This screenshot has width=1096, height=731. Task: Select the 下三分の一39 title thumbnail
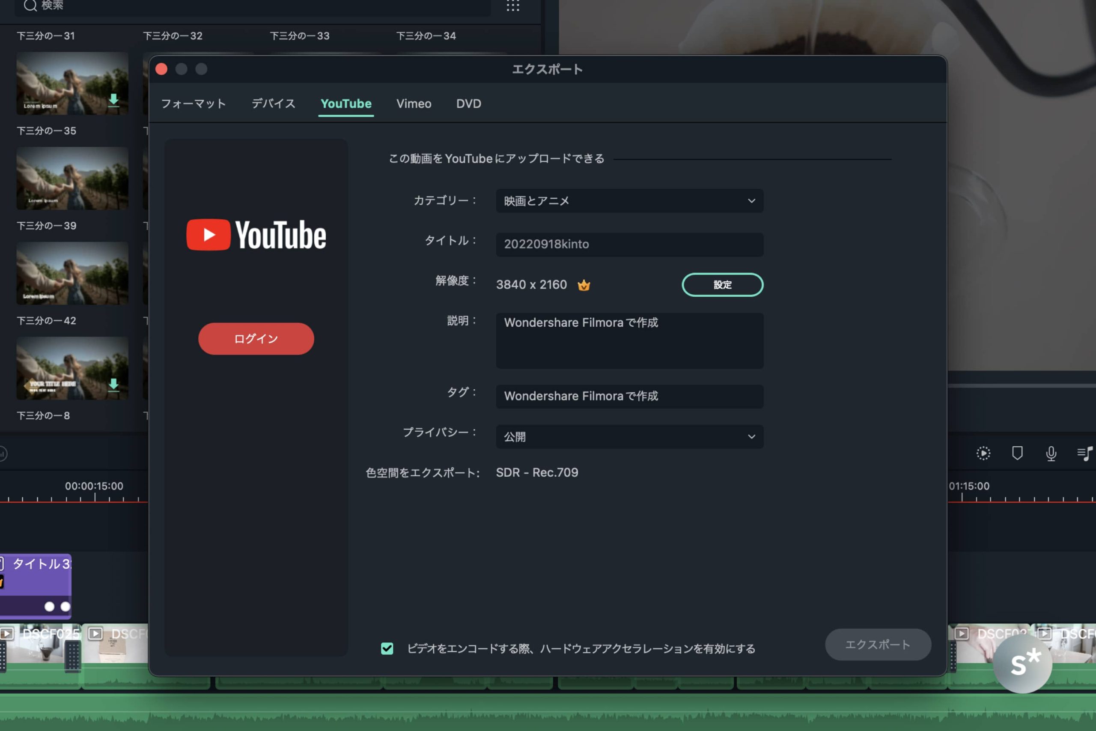(x=72, y=273)
